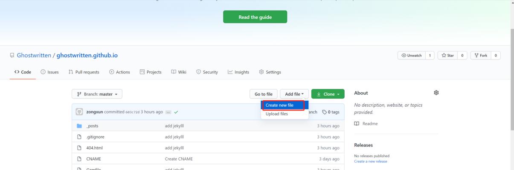Click Create a new release link
The image size is (514, 170).
pyautogui.click(x=371, y=161)
